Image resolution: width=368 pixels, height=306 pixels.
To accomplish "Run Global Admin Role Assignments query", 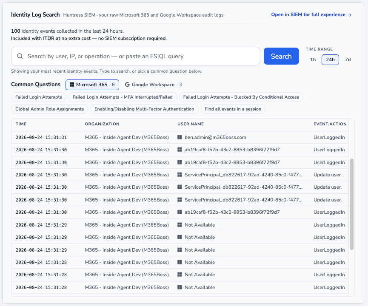I will pos(49,109).
